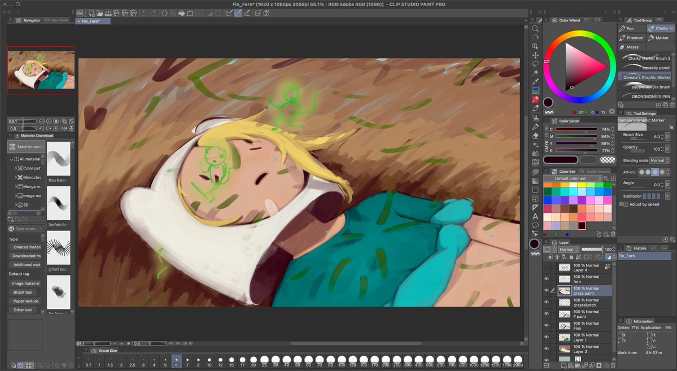Adjust the Opacity slider in Tool Settings
Screen dimensions: 677x371
(x=637, y=151)
